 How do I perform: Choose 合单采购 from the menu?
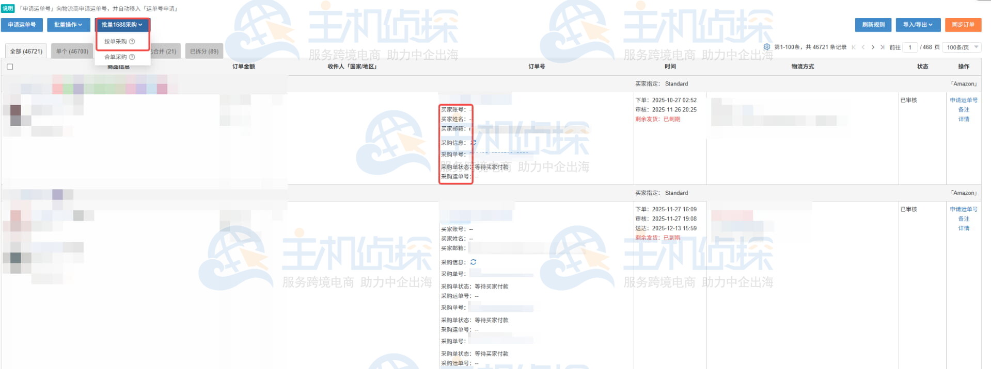coord(115,57)
